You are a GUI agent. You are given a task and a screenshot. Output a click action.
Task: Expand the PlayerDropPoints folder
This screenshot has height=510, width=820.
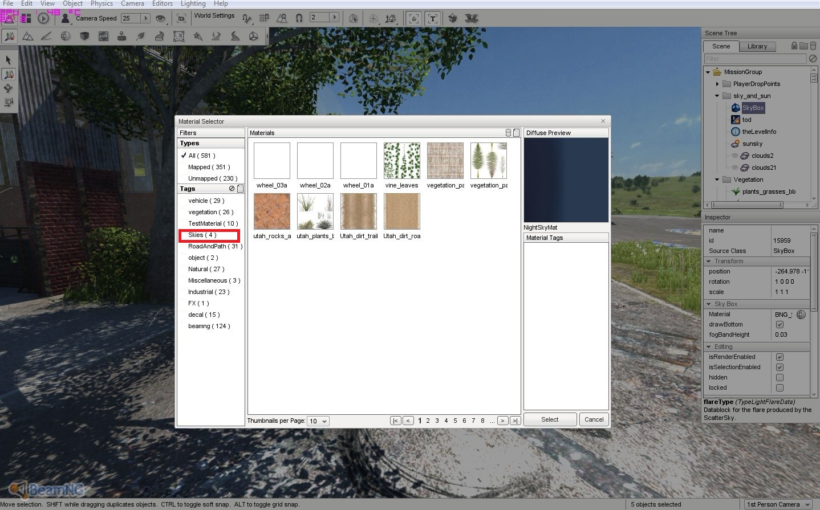[x=717, y=84]
